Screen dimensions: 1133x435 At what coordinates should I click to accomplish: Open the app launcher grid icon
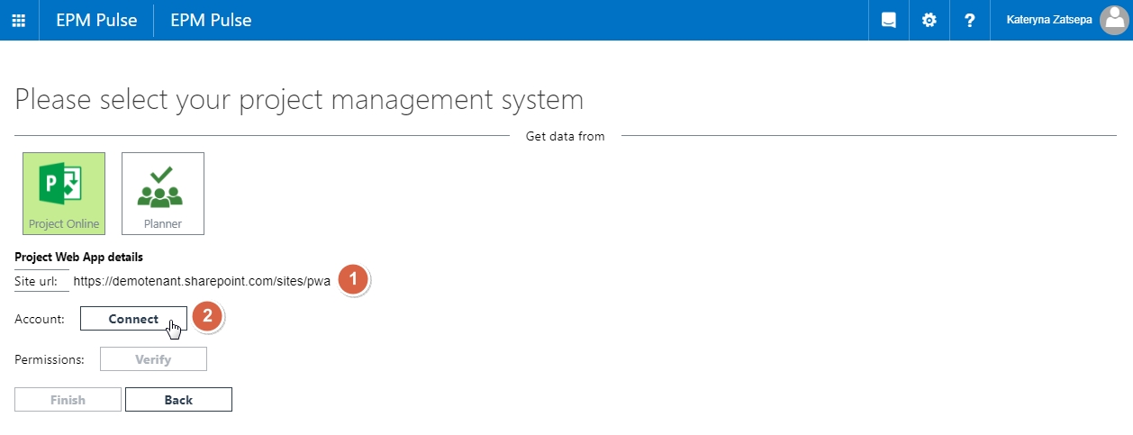coord(19,20)
